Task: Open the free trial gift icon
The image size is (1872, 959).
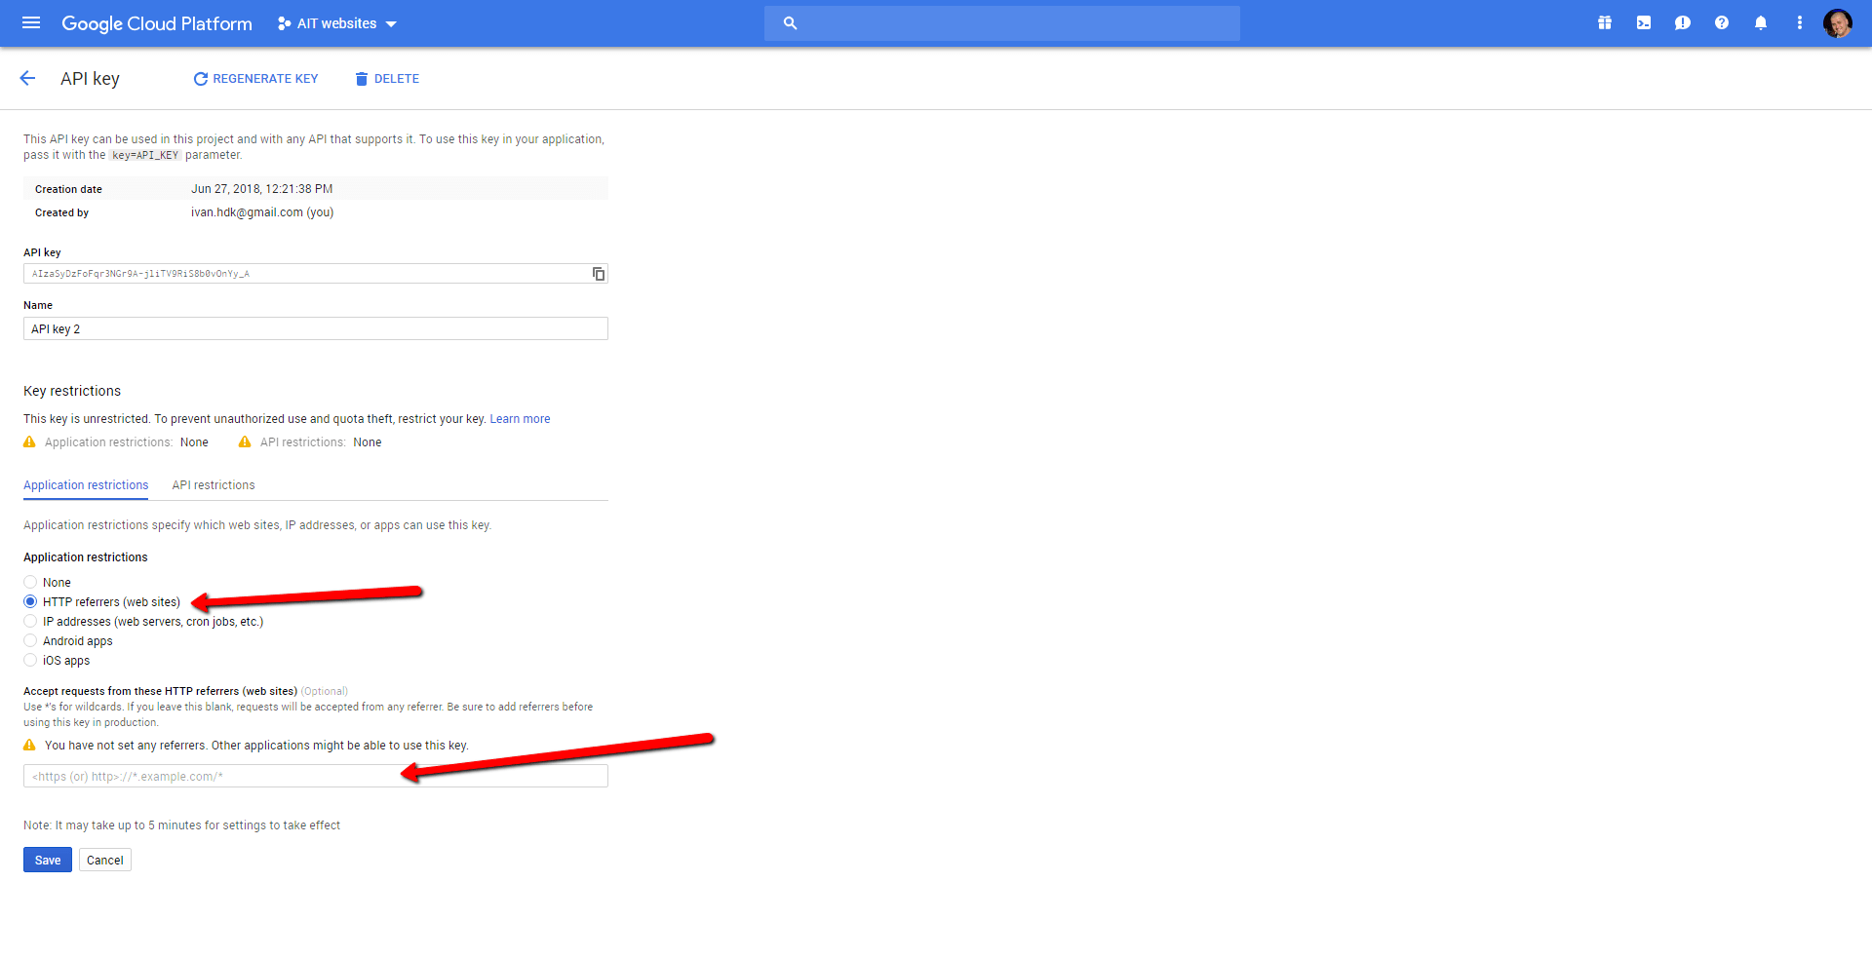Action: pos(1605,23)
